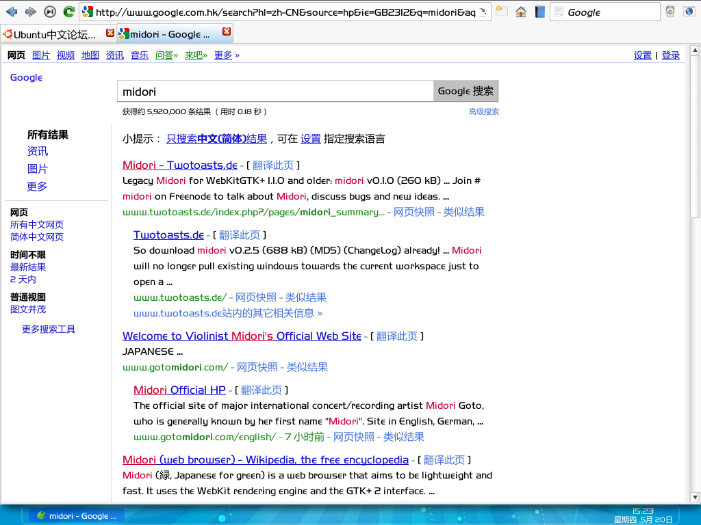Image resolution: width=701 pixels, height=525 pixels.
Task: Click the vertical scrollbar thumb
Action: point(695,137)
